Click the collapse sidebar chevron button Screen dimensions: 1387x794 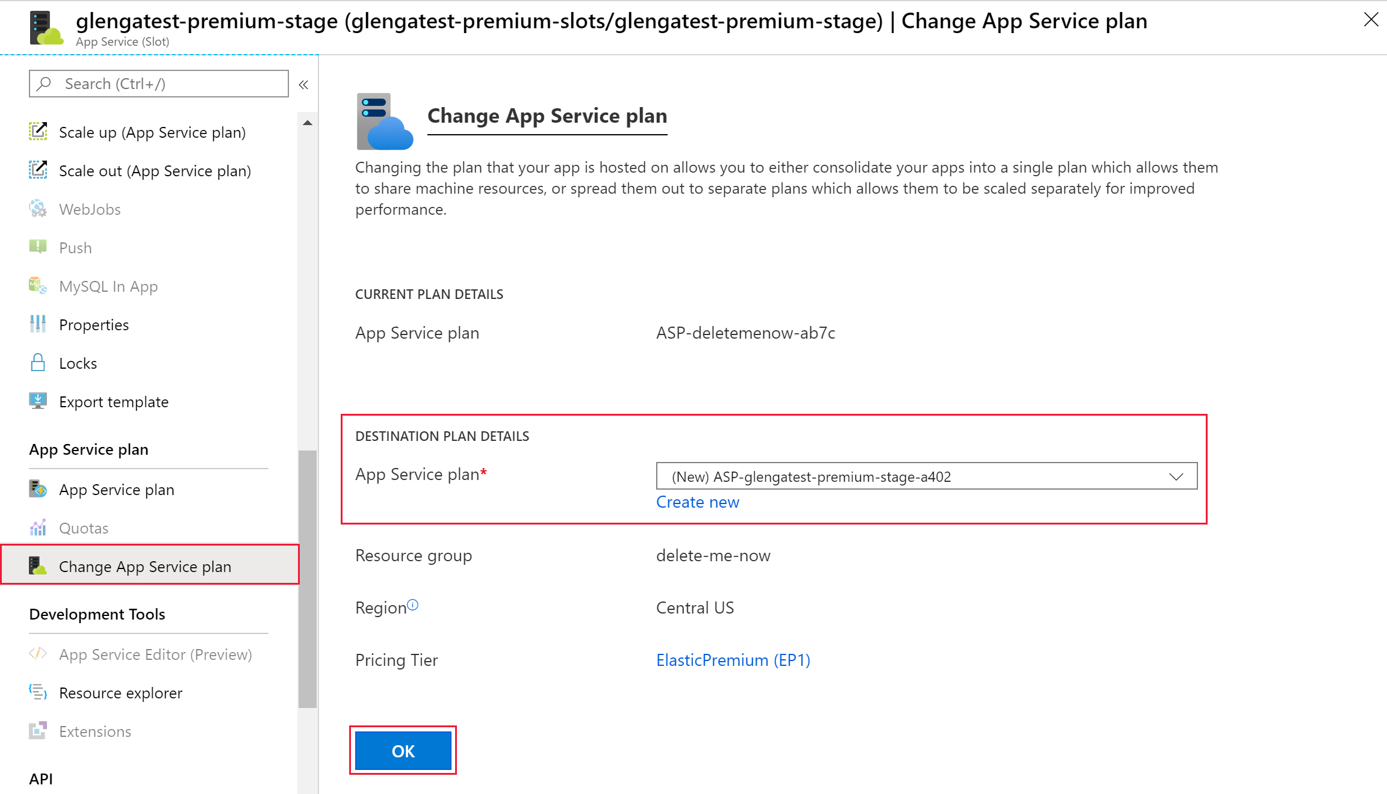[x=302, y=85]
